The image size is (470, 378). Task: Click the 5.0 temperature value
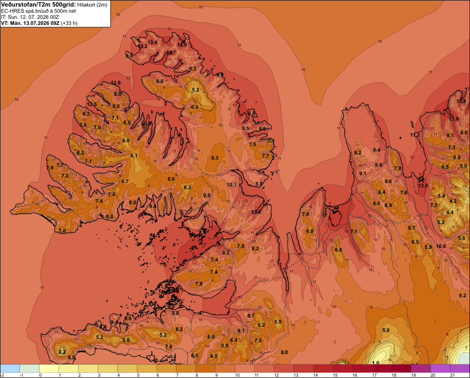(386, 330)
